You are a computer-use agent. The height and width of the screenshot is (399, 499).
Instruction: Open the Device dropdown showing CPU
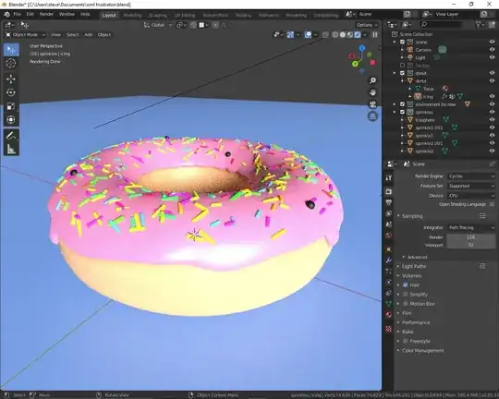click(471, 196)
